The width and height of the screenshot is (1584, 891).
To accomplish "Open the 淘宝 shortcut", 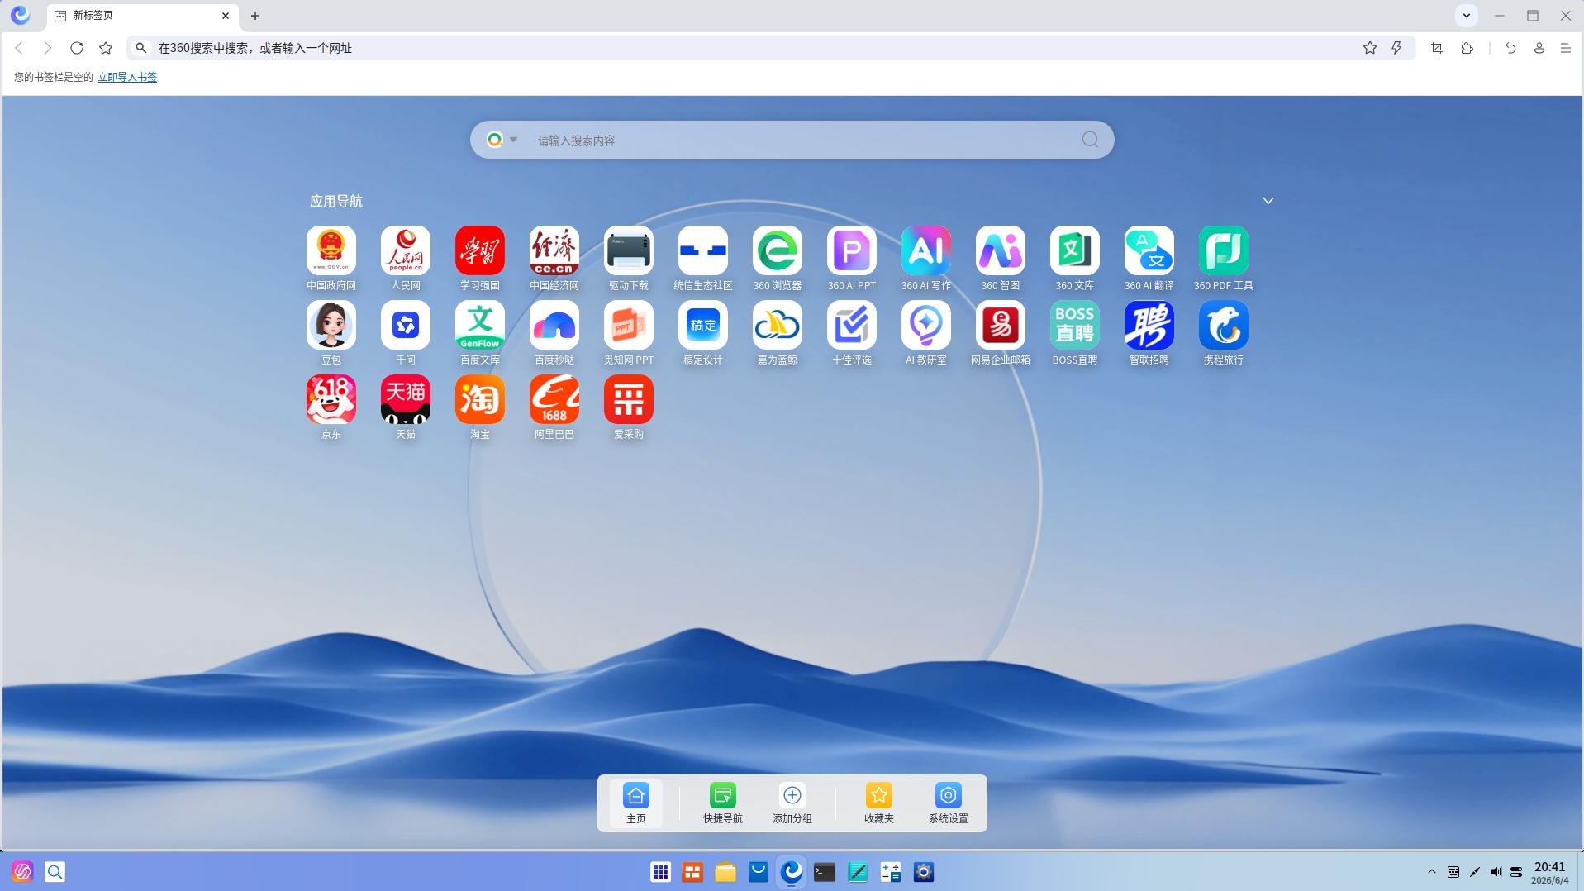I will (x=480, y=399).
